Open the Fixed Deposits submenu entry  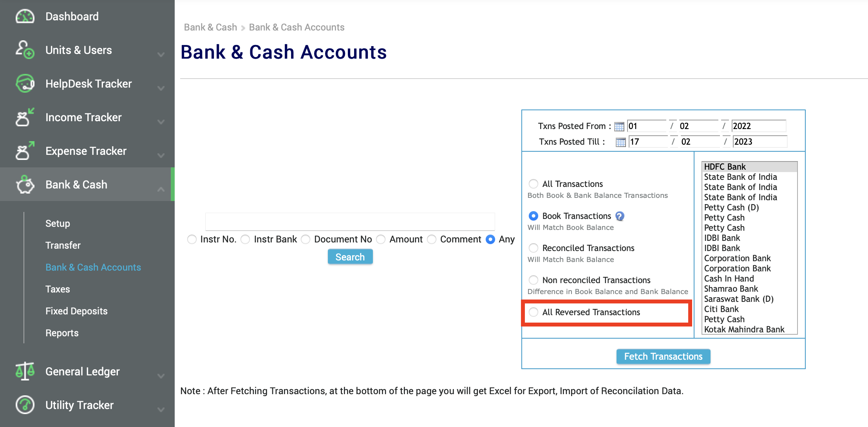coord(76,311)
